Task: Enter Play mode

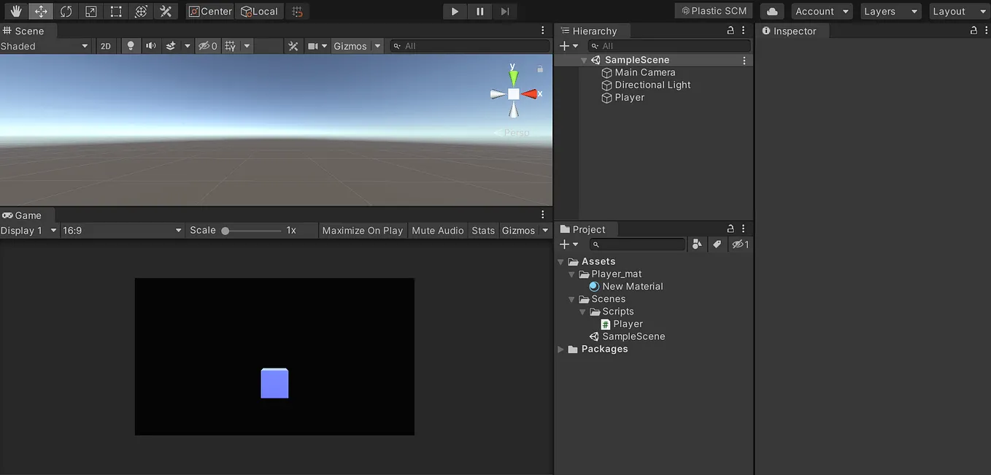Action: click(454, 11)
